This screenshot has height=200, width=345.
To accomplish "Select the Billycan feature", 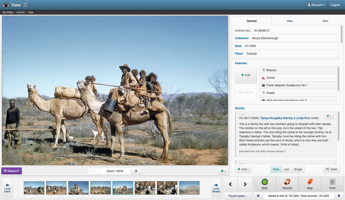I will [298, 70].
